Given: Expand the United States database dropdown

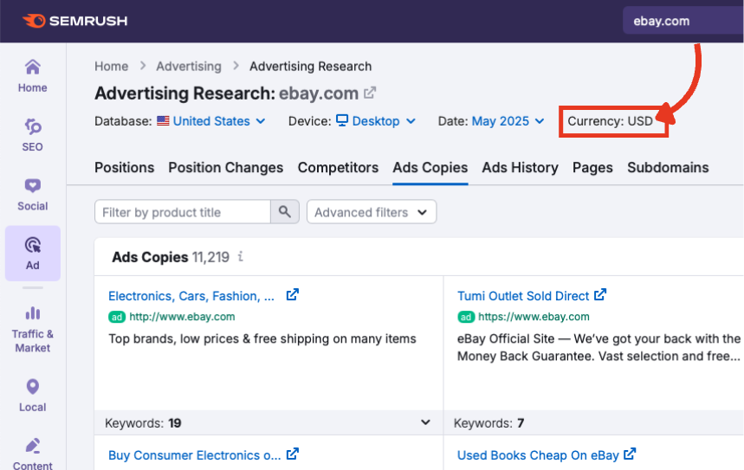Looking at the screenshot, I should [x=211, y=121].
